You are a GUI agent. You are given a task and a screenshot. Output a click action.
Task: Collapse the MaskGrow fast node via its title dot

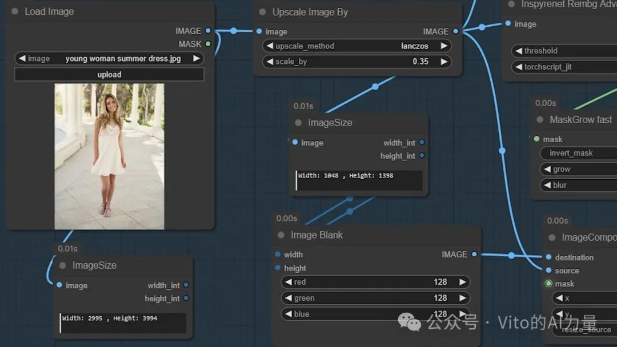540,119
